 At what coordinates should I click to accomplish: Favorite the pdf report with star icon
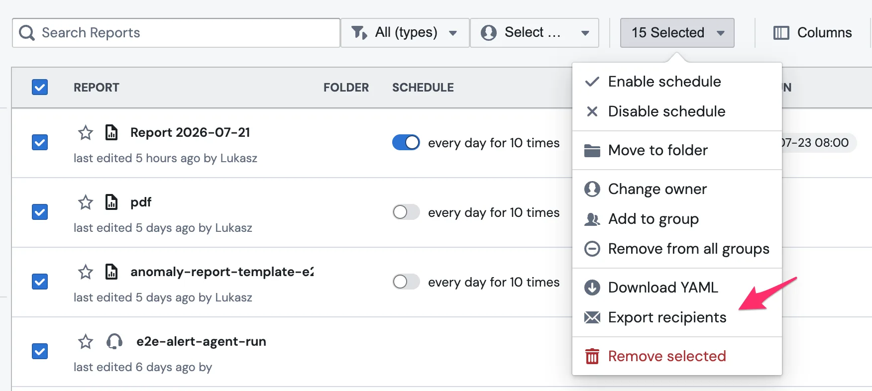coord(86,202)
